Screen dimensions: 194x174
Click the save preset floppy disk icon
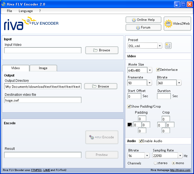pos(168,46)
